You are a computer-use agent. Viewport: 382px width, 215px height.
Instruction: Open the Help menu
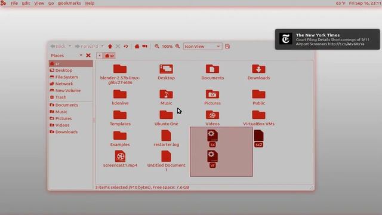[90, 3]
